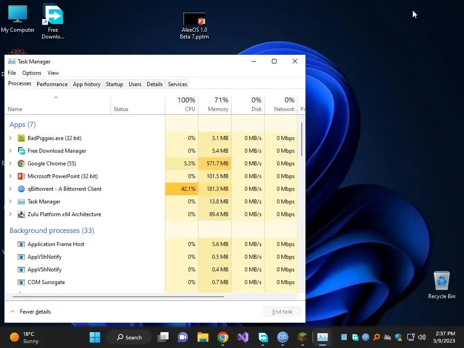
Task: Click the BadPiggies.exe green pig icon
Action: 21,138
